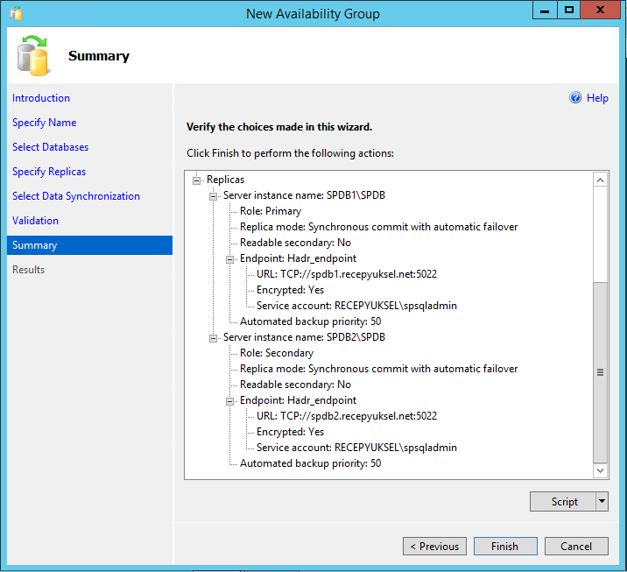
Task: Select 'Readable secondary: No' under SPDB2\SPDB
Action: 295,385
